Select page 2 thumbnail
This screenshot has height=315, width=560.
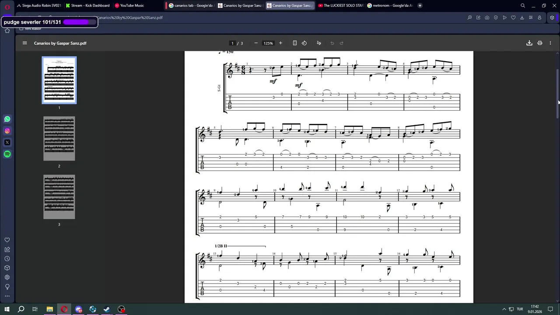pyautogui.click(x=59, y=138)
